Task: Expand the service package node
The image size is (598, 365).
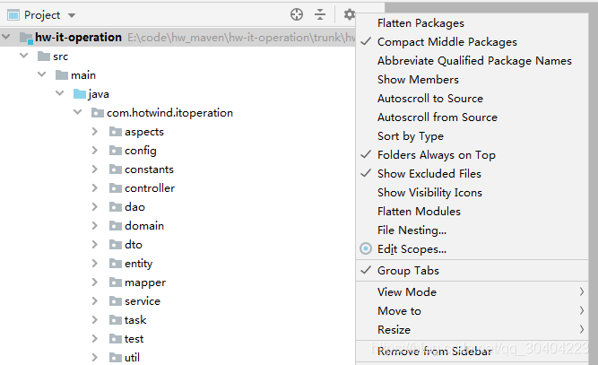Action: click(94, 301)
